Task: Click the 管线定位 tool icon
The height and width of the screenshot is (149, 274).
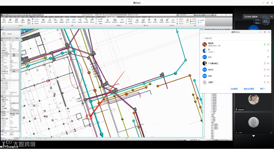Action: click(173, 20)
